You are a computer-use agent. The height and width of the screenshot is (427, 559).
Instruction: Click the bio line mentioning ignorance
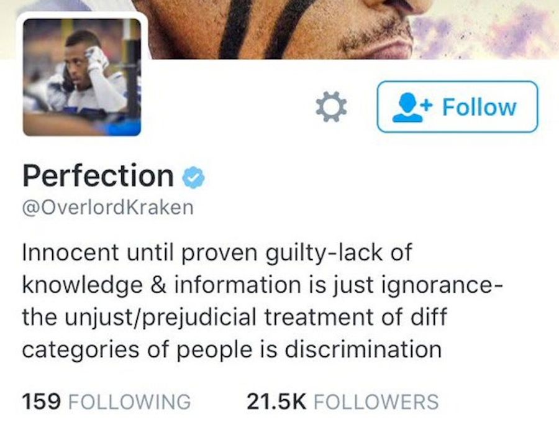tap(262, 286)
